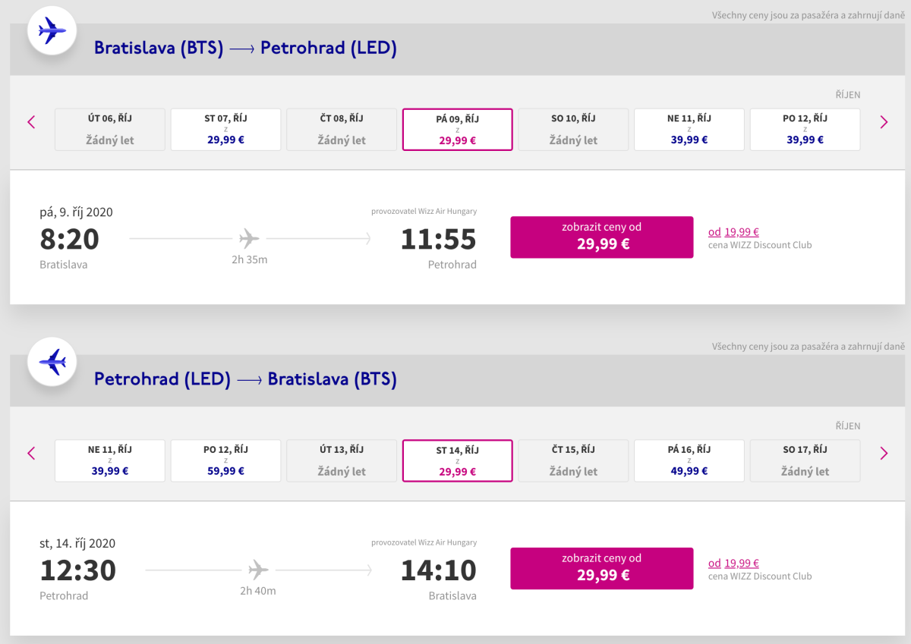Viewport: 911px width, 644px height.
Task: Select outbound date PÁ 09, ŘÍJ
Action: (x=457, y=130)
